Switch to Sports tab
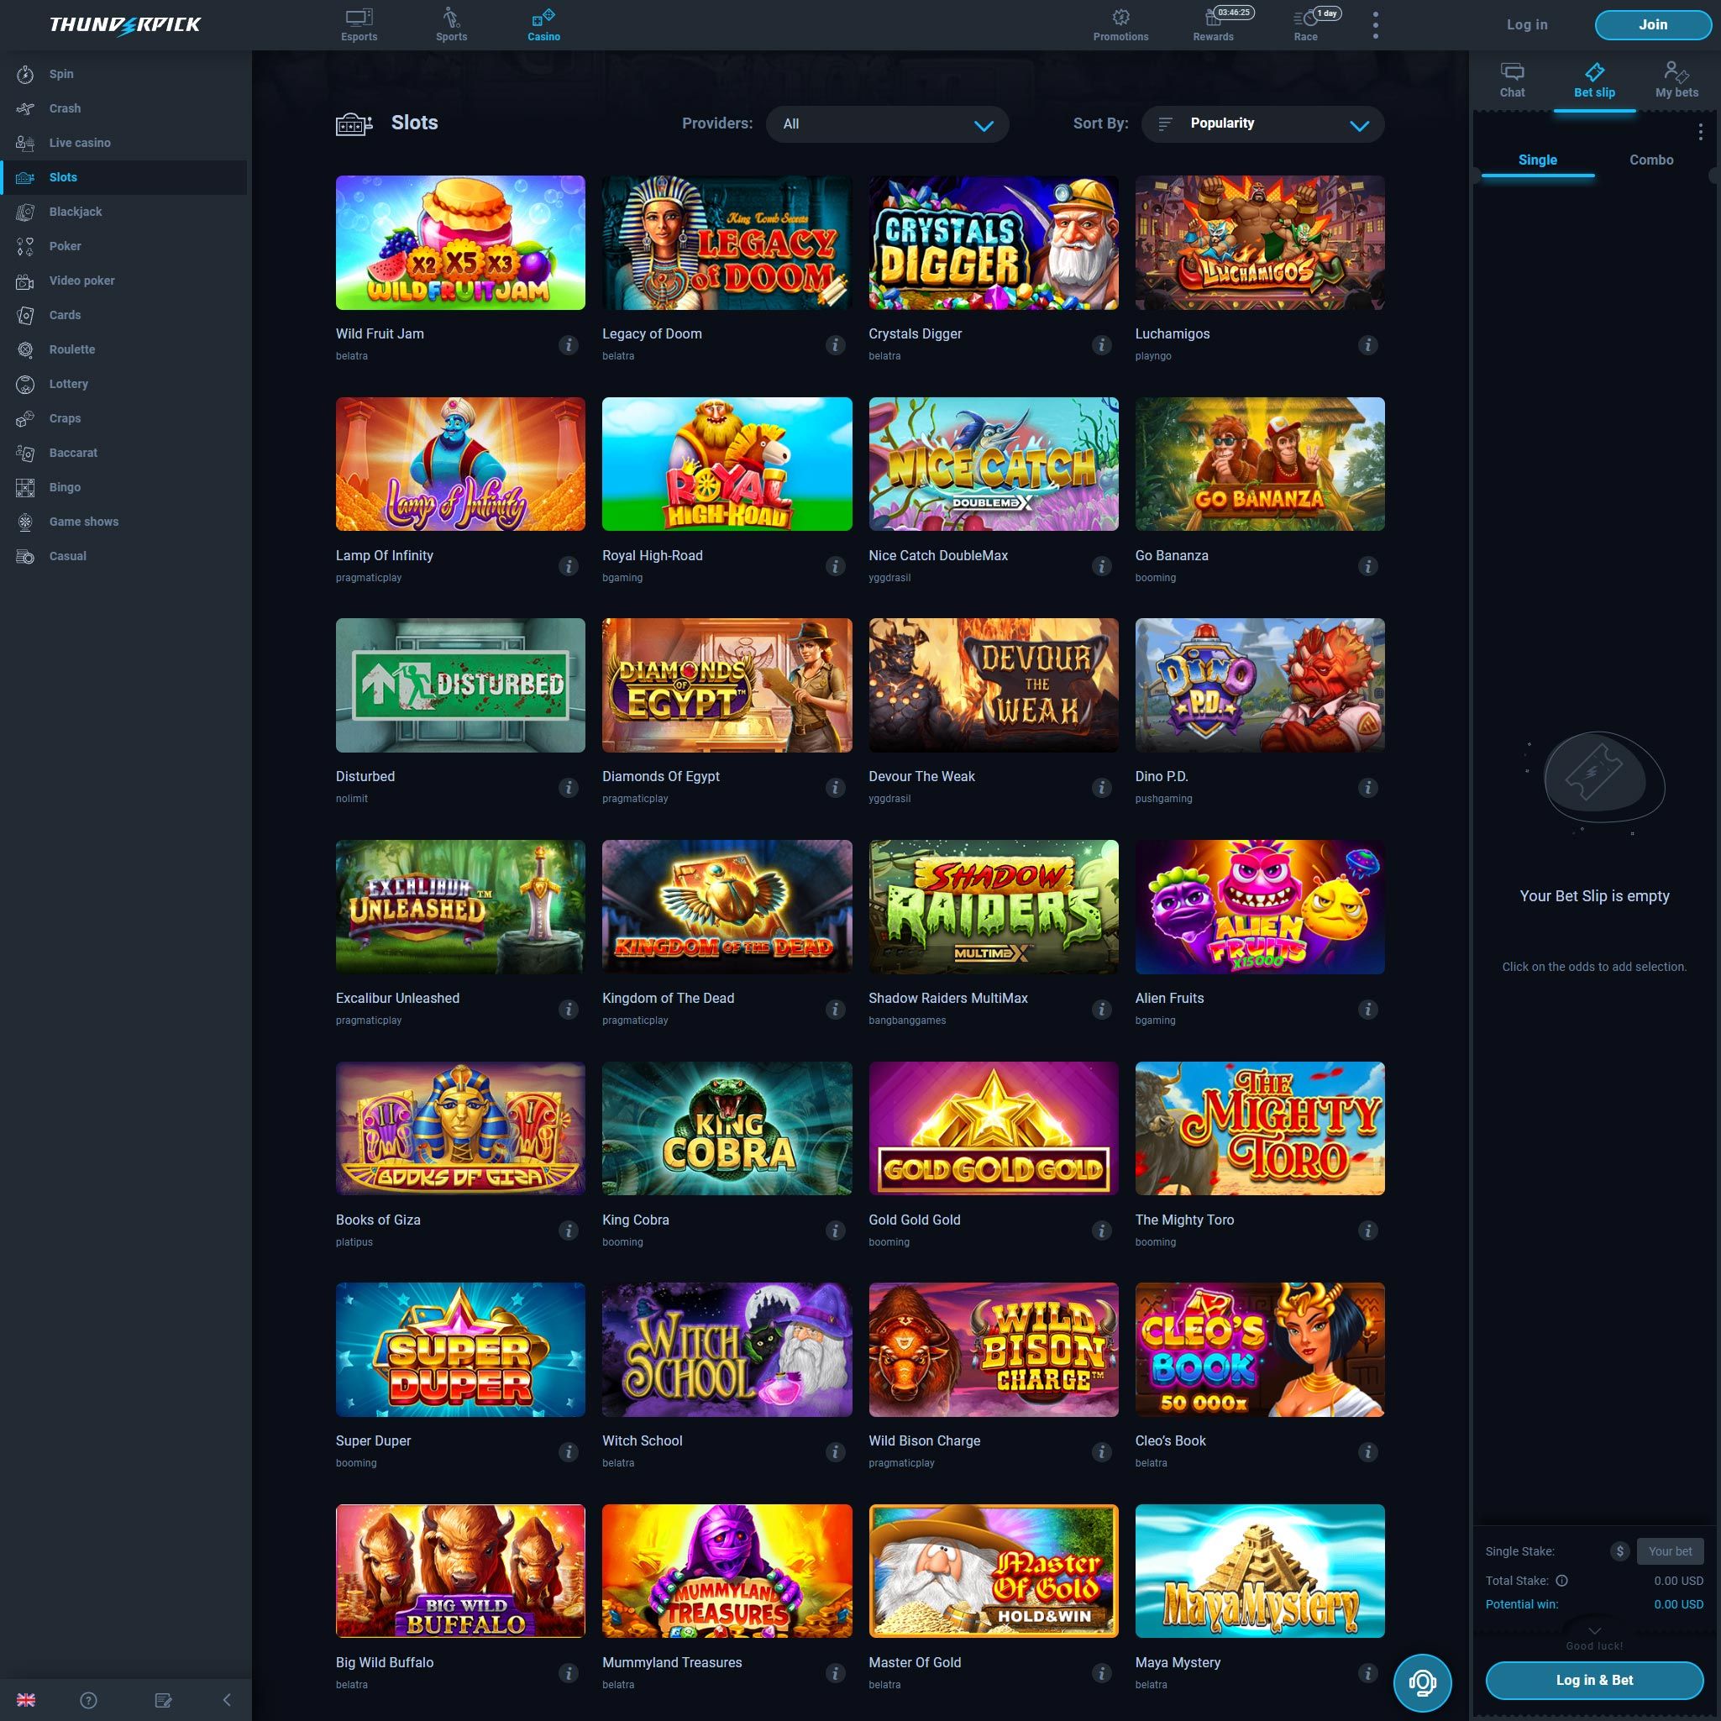Screen dimensions: 1721x1721 coord(452,25)
